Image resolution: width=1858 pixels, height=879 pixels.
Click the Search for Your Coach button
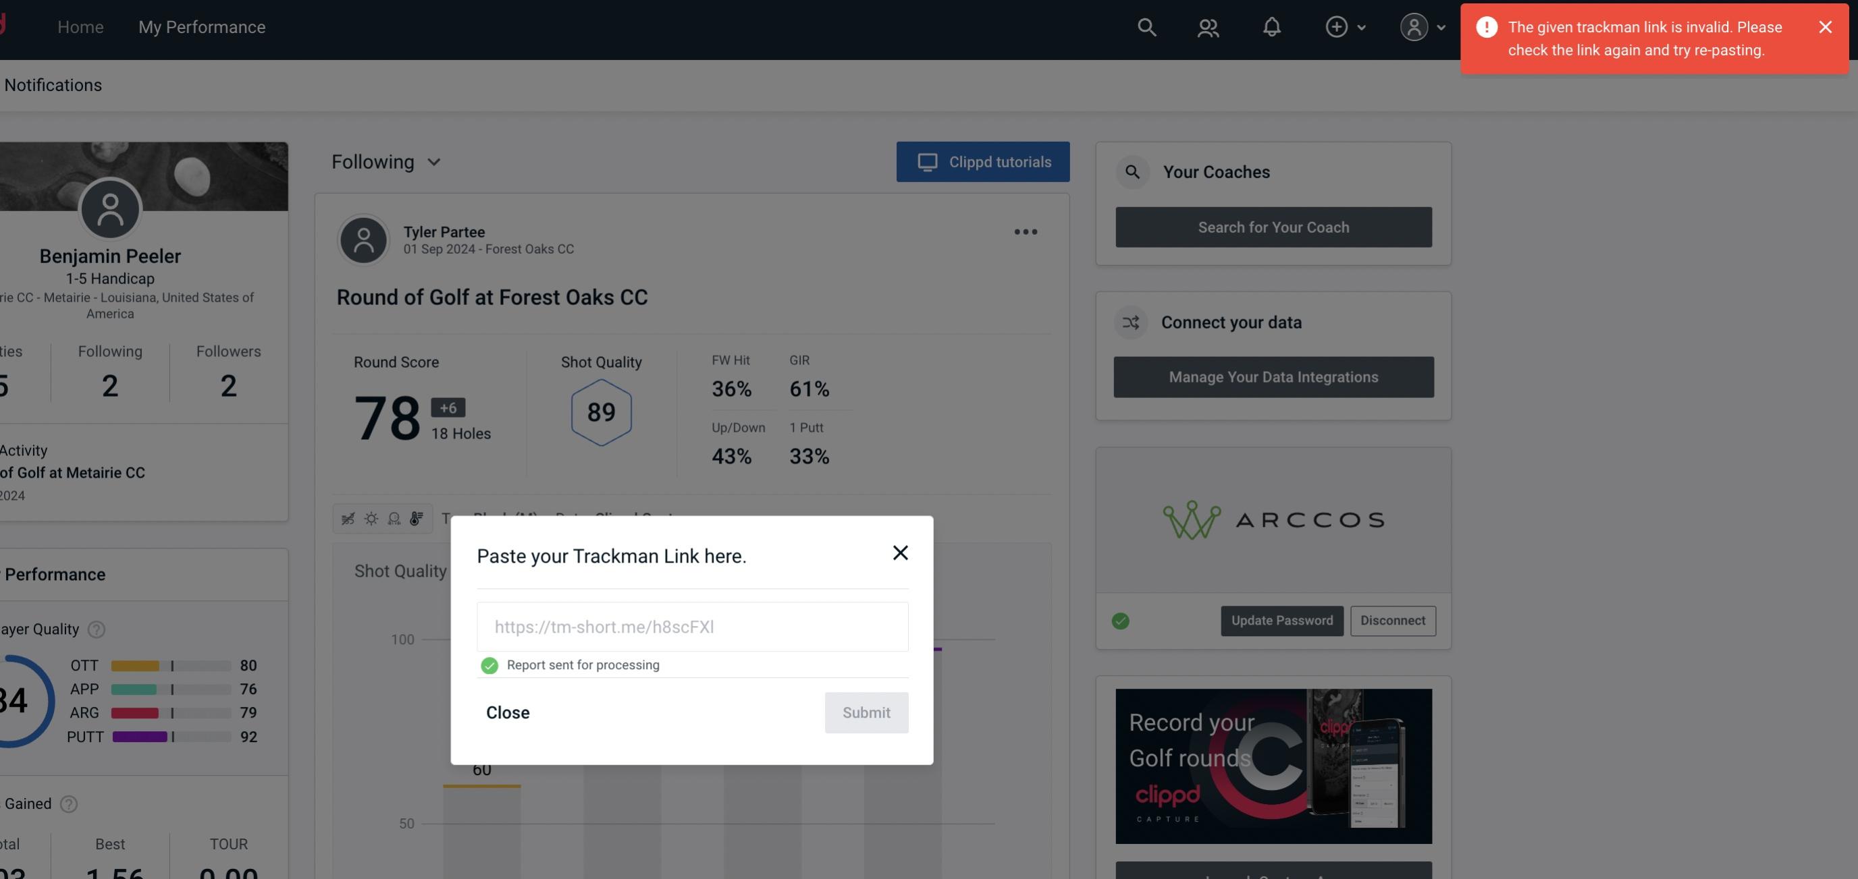tap(1274, 226)
